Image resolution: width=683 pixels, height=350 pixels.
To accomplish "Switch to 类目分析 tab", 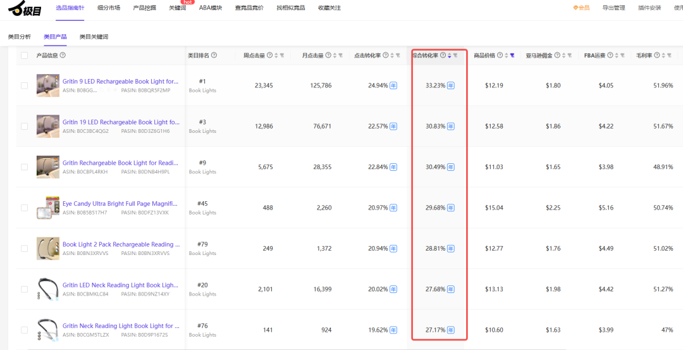I will coord(20,37).
